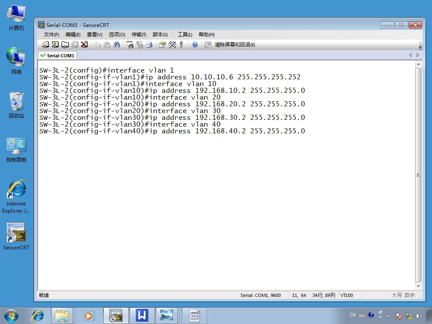Click the '192.168.20.2' address line
Viewport: 432px width, 324px height.
coord(172,104)
